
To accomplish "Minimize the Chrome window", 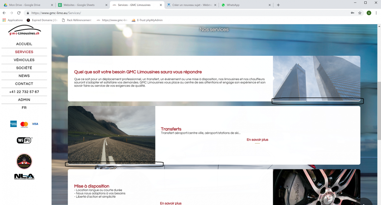I will pos(355,3).
